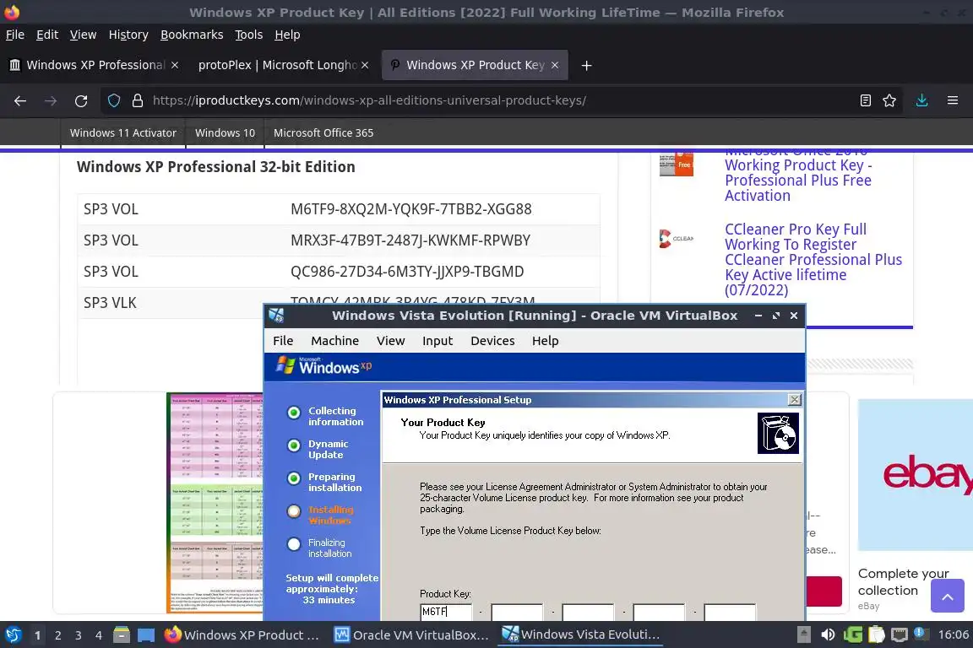The width and height of the screenshot is (973, 648).
Task: Open Firefox hamburger application menu
Action: point(953,100)
